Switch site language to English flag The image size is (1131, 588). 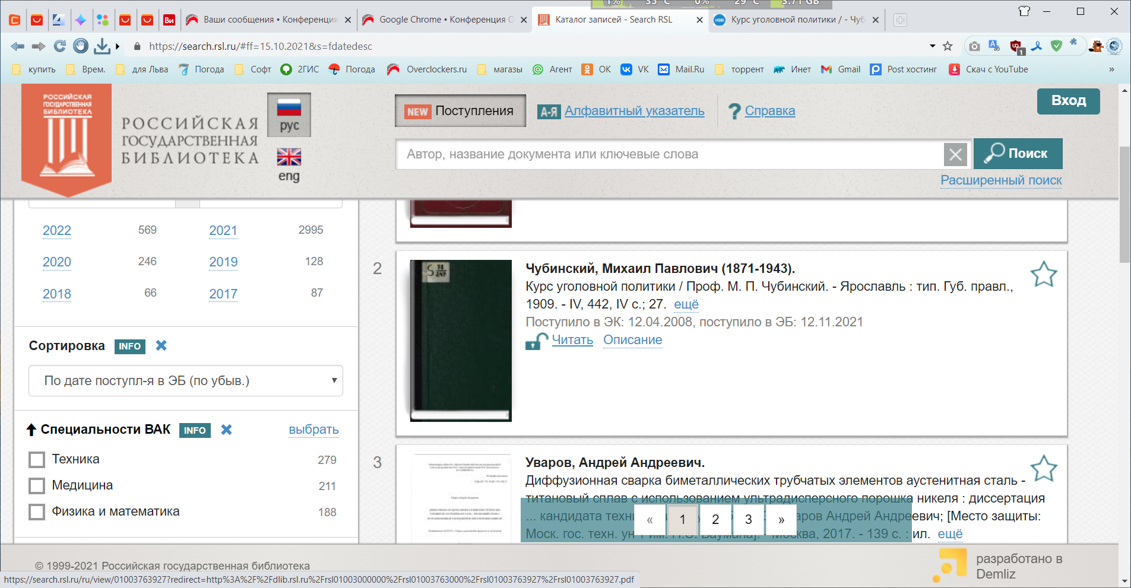289,165
